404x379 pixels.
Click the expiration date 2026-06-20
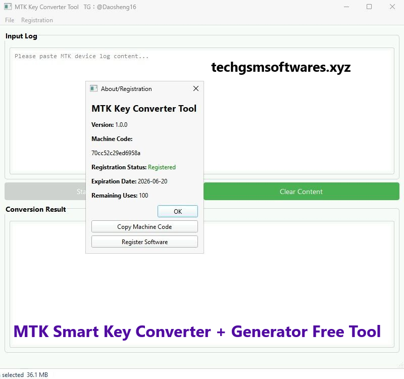coord(153,181)
